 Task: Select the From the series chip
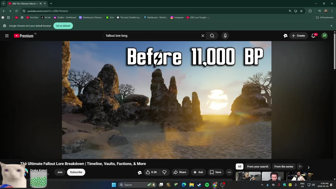pyautogui.click(x=284, y=166)
